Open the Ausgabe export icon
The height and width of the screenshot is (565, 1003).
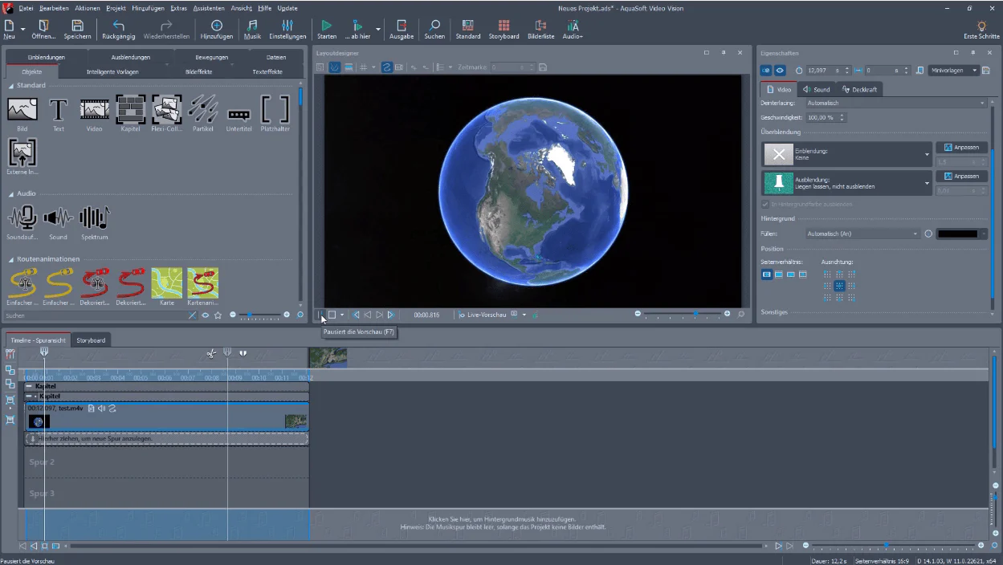click(402, 30)
